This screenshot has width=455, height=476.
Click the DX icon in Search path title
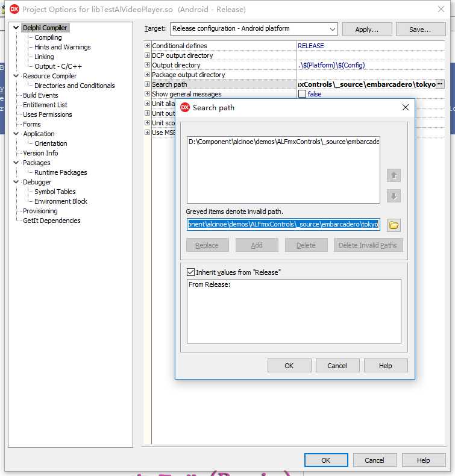tap(185, 107)
